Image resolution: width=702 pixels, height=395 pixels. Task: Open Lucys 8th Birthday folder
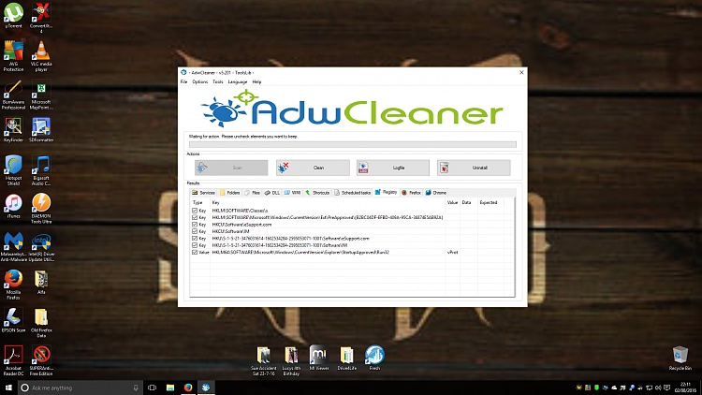coord(291,360)
